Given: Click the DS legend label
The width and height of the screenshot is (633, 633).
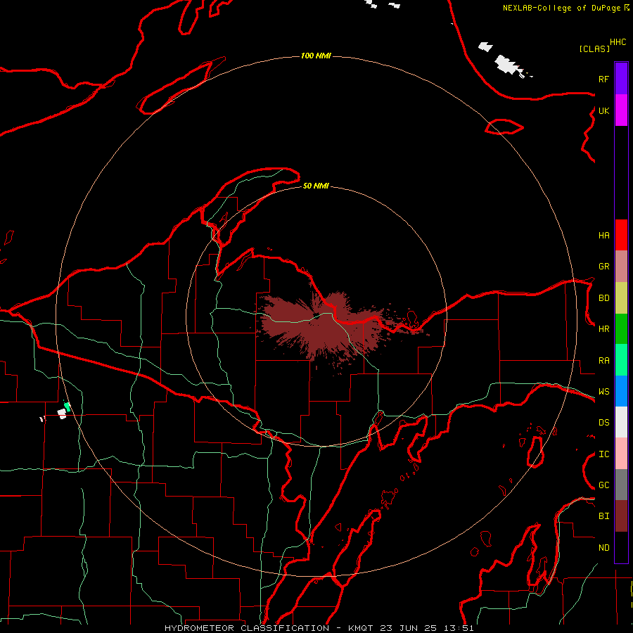Looking at the screenshot, I should (603, 423).
